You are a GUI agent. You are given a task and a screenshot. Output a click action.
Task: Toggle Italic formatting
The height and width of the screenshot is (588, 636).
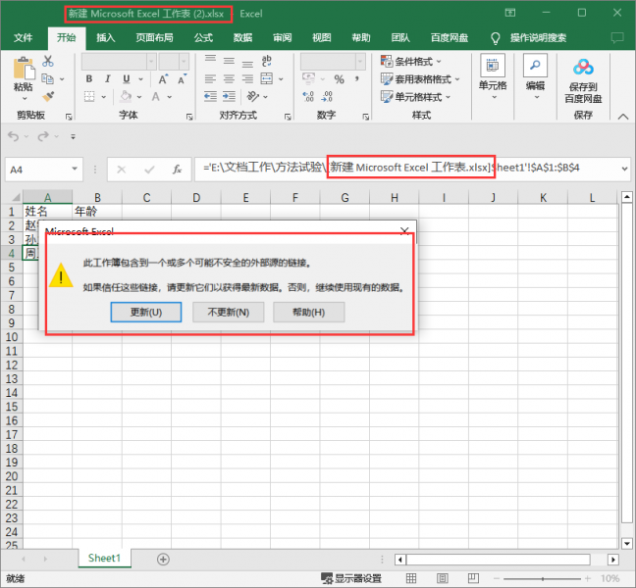tap(108, 79)
